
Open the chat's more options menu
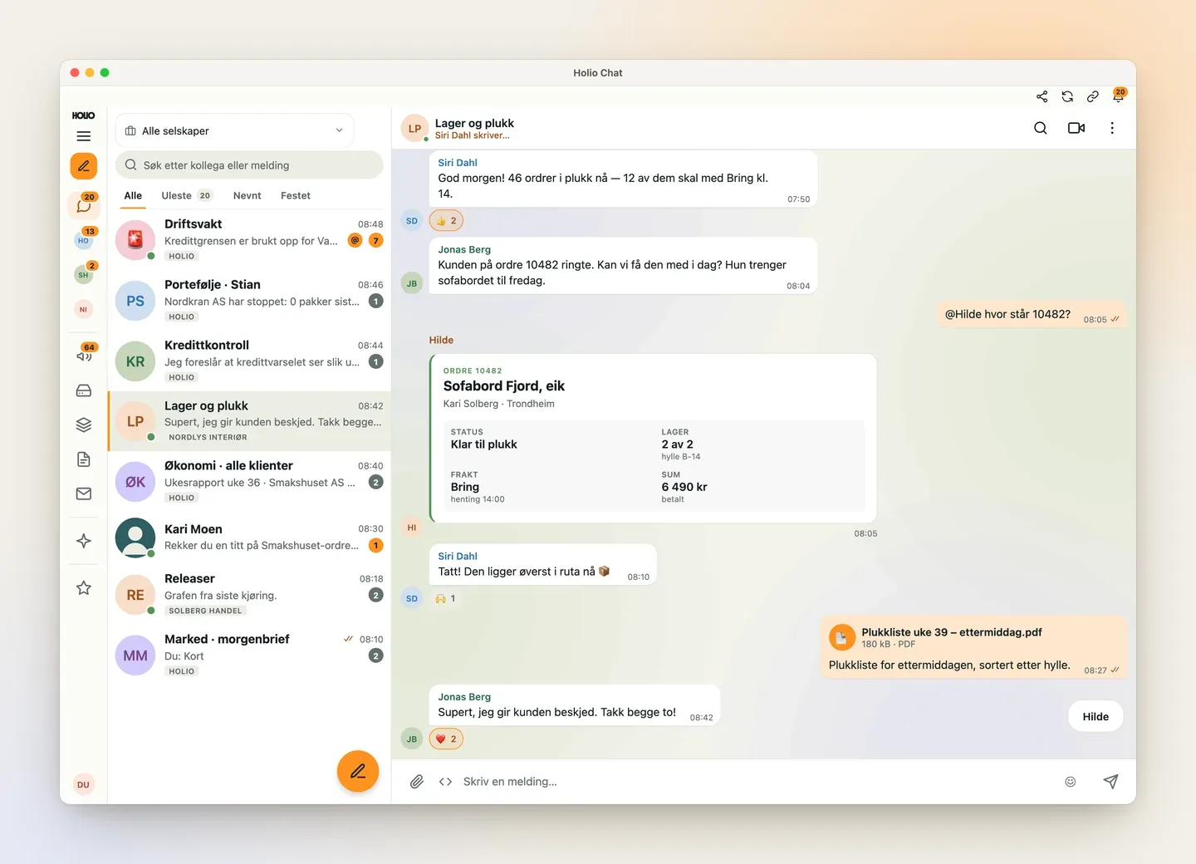[x=1112, y=128]
